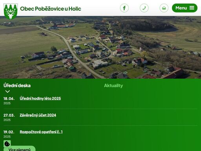Click the date 27.03. 2025

pyautogui.click(x=9, y=117)
